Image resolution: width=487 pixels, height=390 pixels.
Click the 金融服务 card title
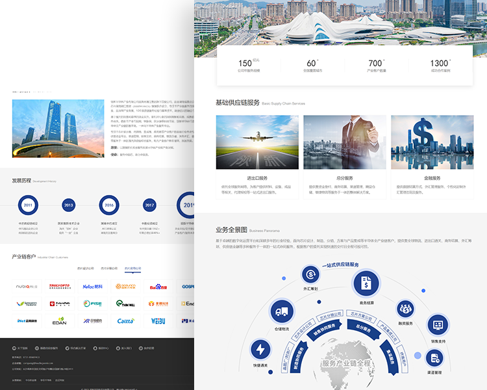pyautogui.click(x=432, y=178)
